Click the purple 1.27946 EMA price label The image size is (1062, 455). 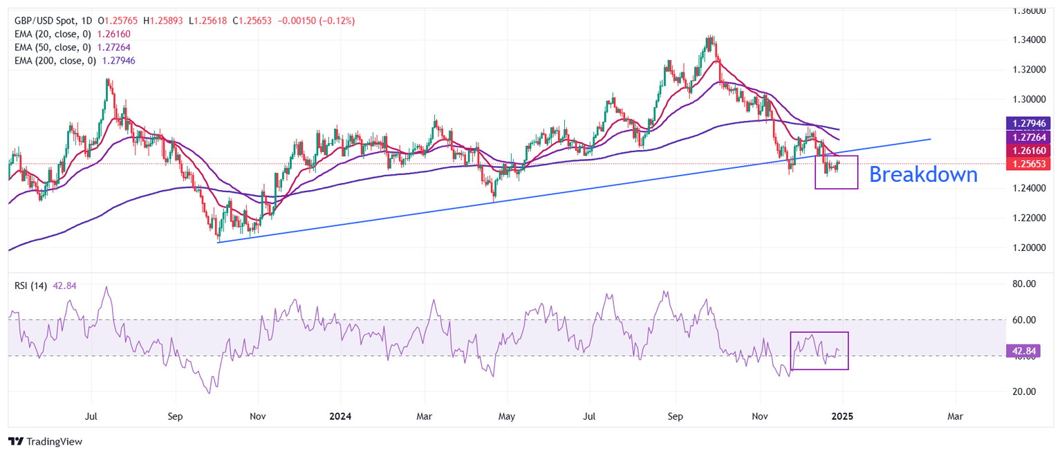1027,122
